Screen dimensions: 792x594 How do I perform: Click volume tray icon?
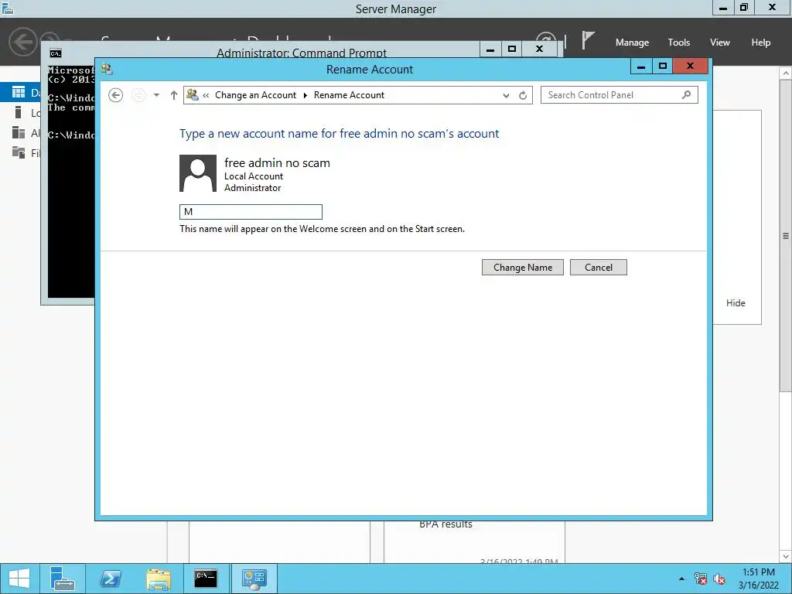(x=719, y=579)
